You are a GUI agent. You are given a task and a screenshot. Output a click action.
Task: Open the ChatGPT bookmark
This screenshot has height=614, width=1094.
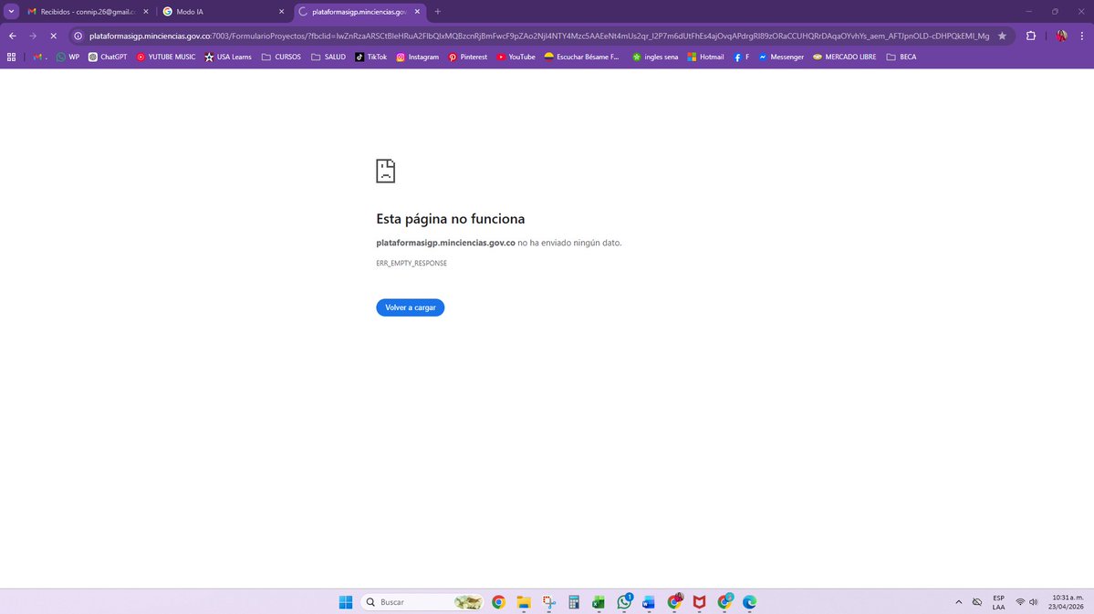pyautogui.click(x=108, y=57)
